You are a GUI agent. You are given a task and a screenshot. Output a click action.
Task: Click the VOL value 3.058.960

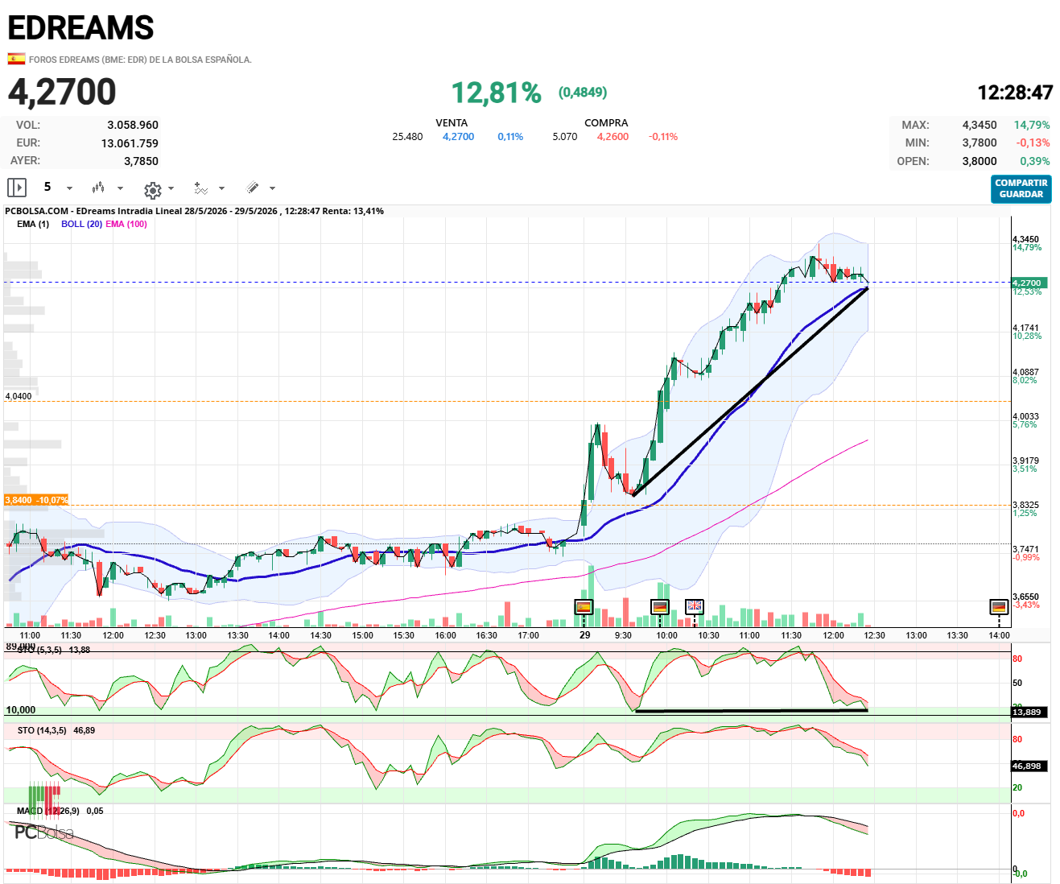(x=133, y=125)
